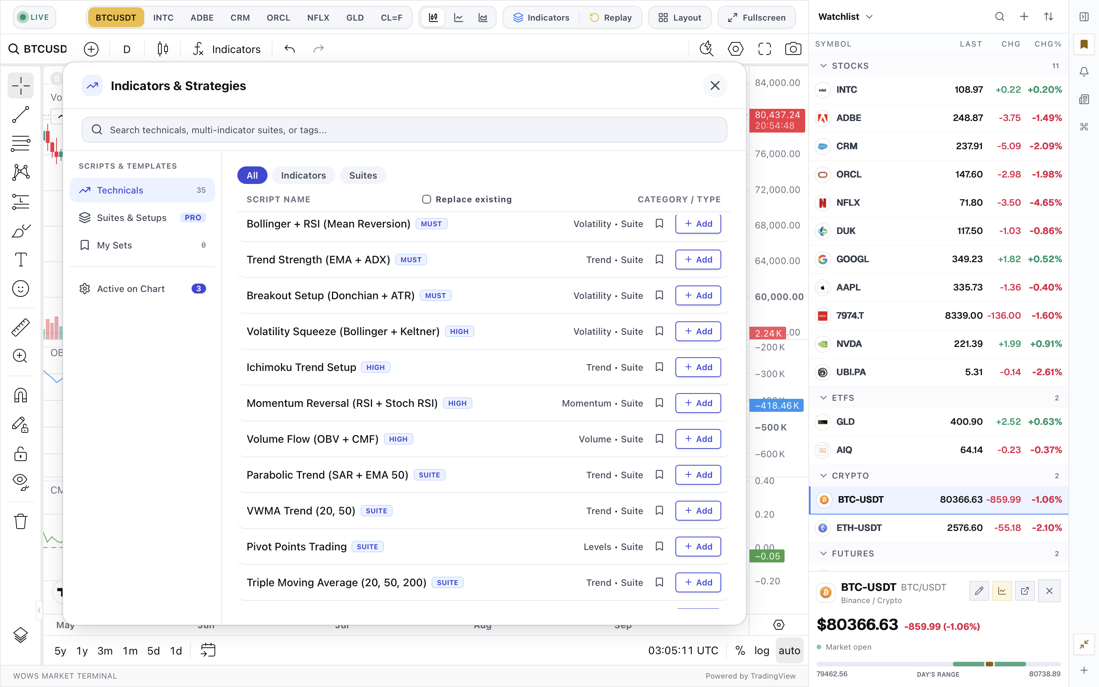Select the trend line drawing tool
This screenshot has height=687, width=1099.
[x=21, y=114]
